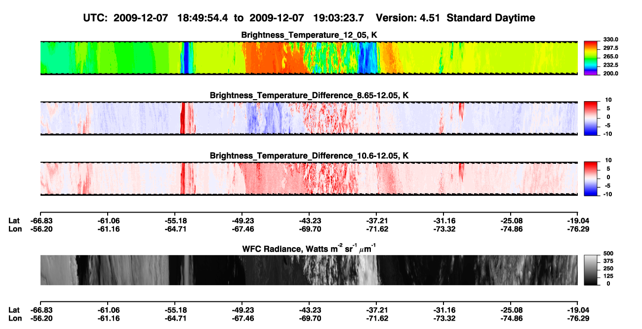Click longitude '-67.46' on the bottom axis below WFC Radiance
The height and width of the screenshot is (329, 642).
click(x=242, y=318)
